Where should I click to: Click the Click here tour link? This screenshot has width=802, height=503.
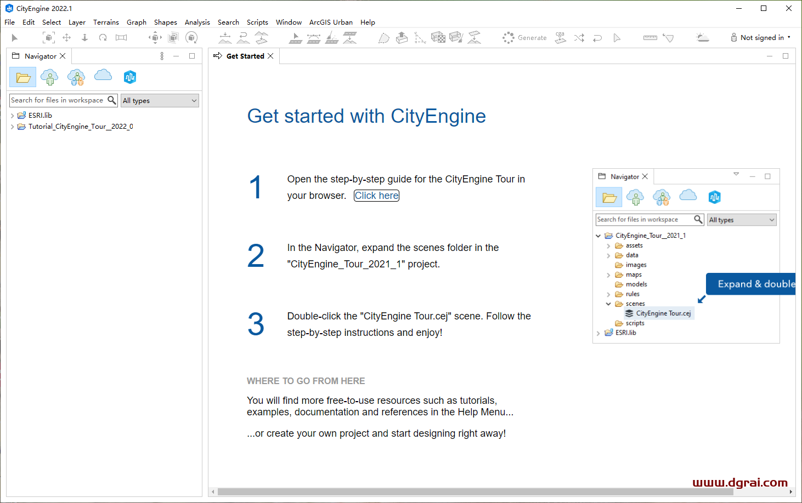pos(377,196)
